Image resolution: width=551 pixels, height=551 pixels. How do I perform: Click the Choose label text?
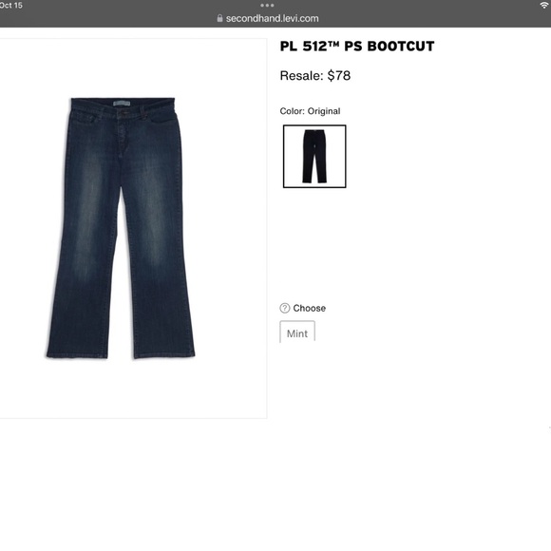[x=310, y=308]
